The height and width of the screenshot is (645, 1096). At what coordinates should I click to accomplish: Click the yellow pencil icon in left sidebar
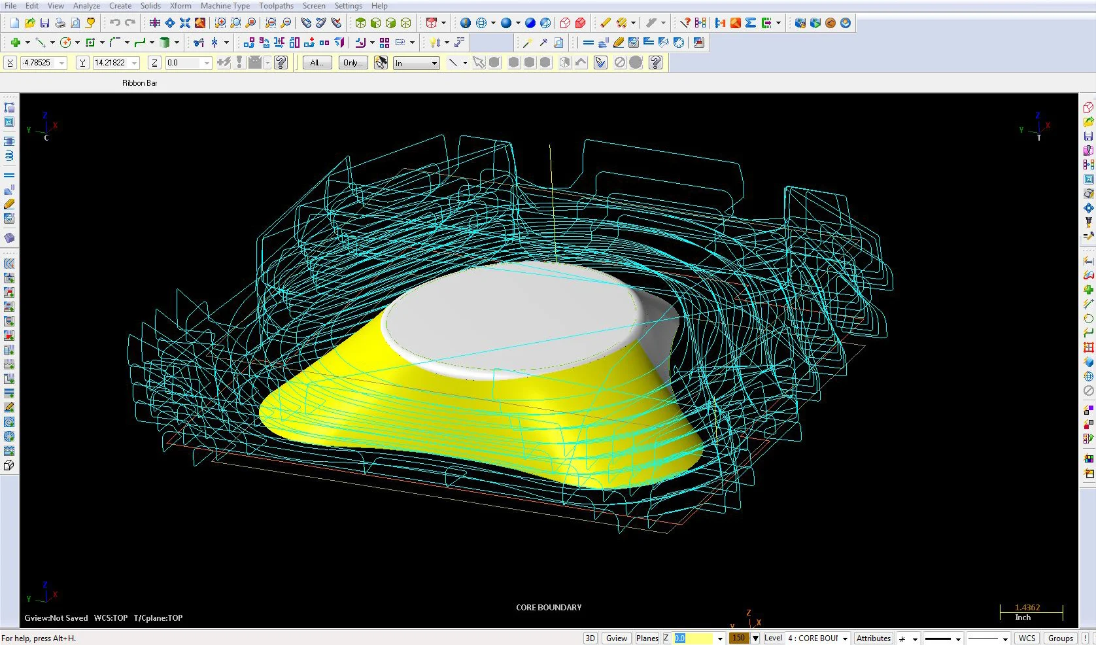coord(9,204)
